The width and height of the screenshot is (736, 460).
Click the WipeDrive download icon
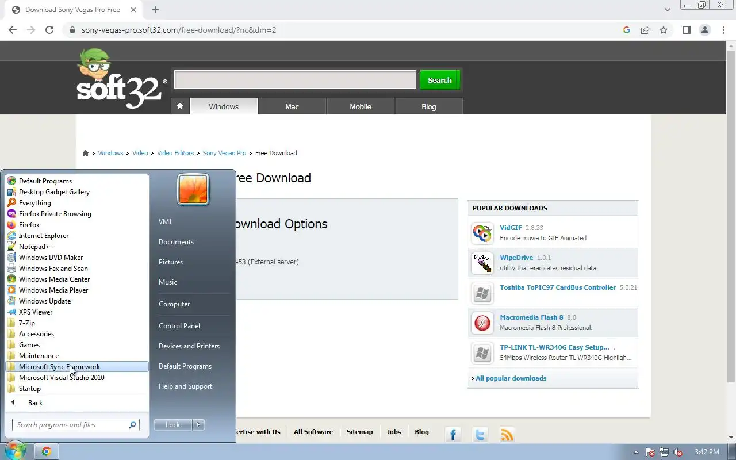(482, 263)
